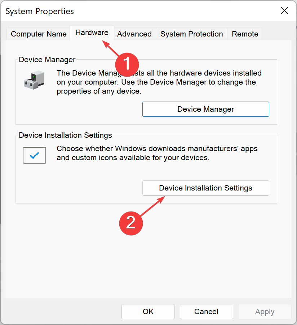Click the 'properties of any device.' text
297x325 pixels.
point(99,91)
